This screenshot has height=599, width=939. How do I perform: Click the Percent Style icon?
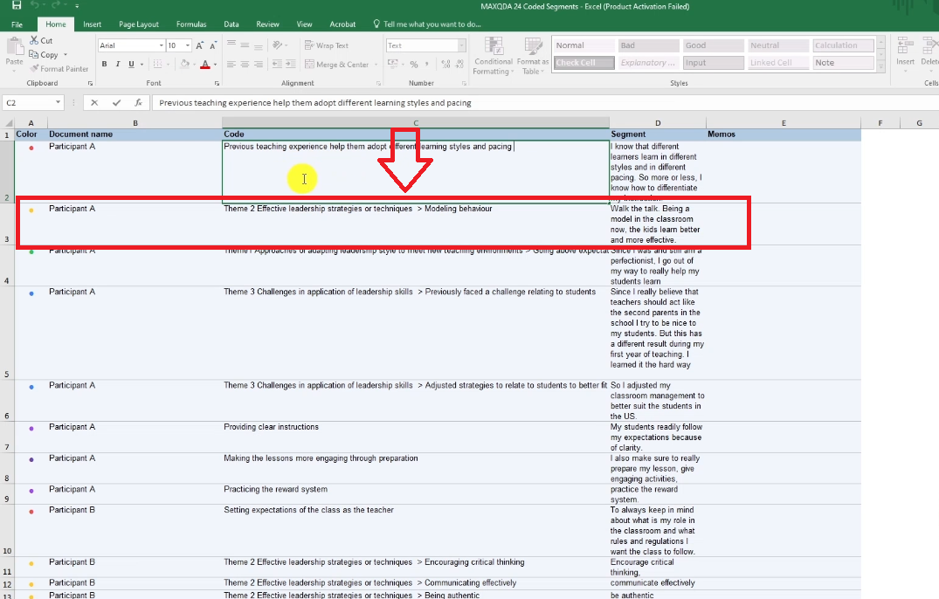(414, 64)
